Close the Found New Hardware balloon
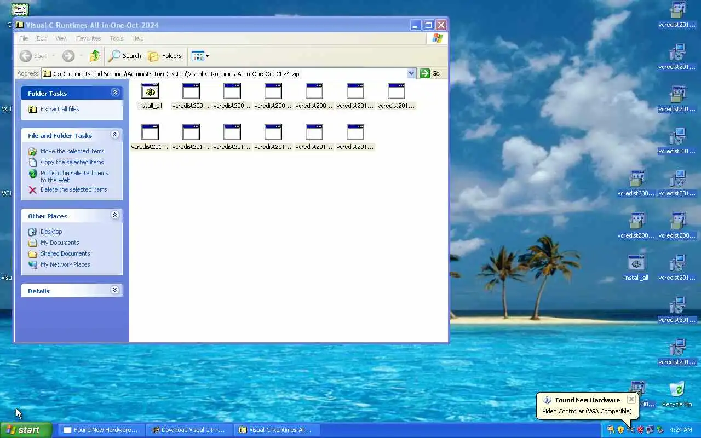 (631, 399)
